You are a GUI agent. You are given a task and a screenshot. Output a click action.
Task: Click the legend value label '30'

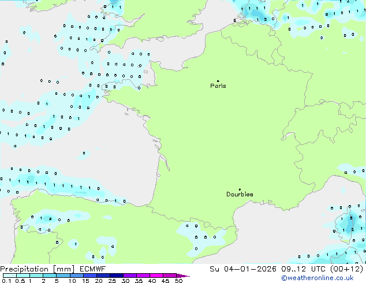[125, 281]
